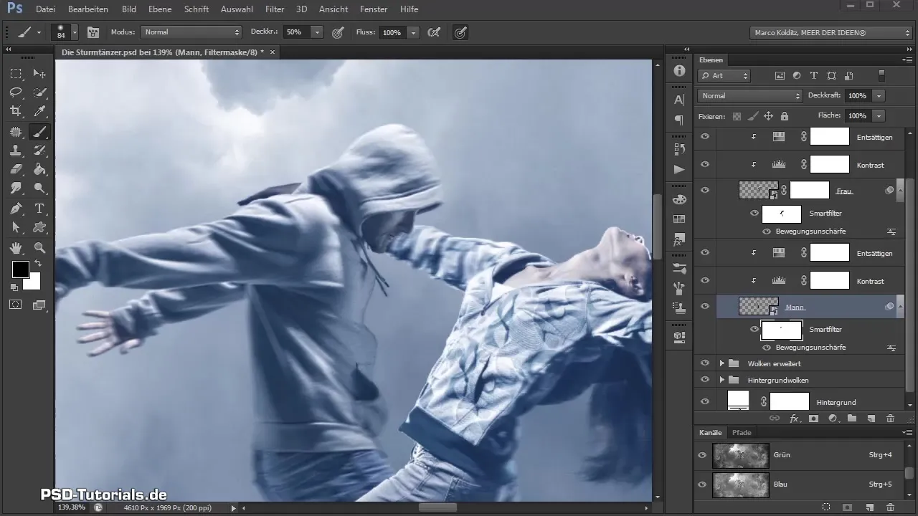Open layer Fläche dropdown arrow

click(x=879, y=115)
